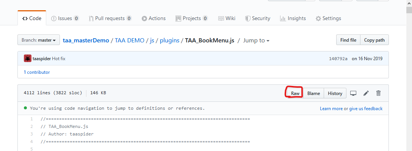412x151 pixels.
Task: Navigate to taa_masterDemo repository root
Action: (x=86, y=40)
